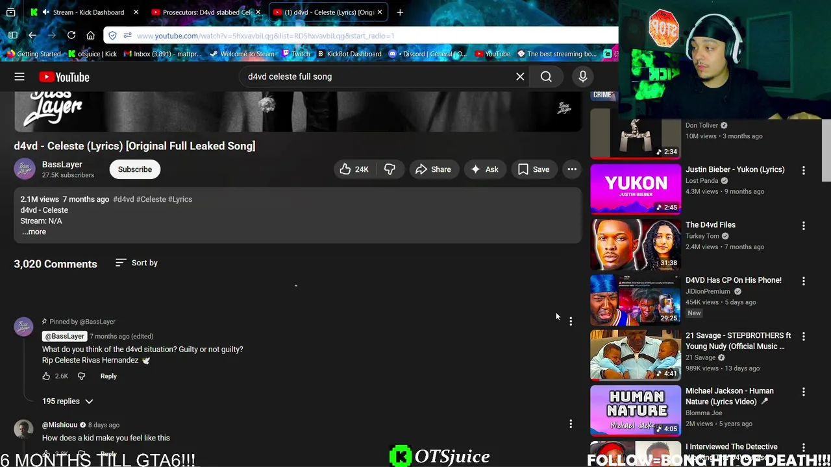Close the d4vd Celeste Lyrics tab
This screenshot has height=467, width=831.
(x=380, y=12)
